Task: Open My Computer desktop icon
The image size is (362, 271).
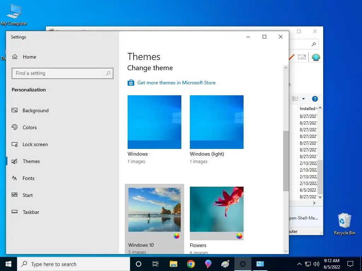Action: pyautogui.click(x=14, y=15)
